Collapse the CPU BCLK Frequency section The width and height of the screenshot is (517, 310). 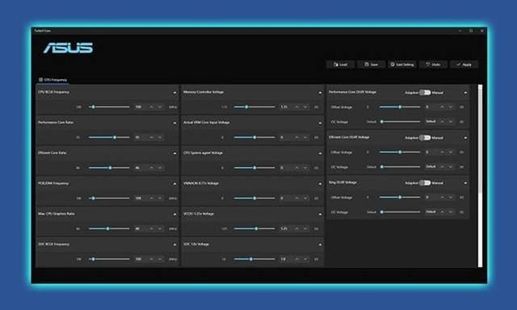pos(174,93)
